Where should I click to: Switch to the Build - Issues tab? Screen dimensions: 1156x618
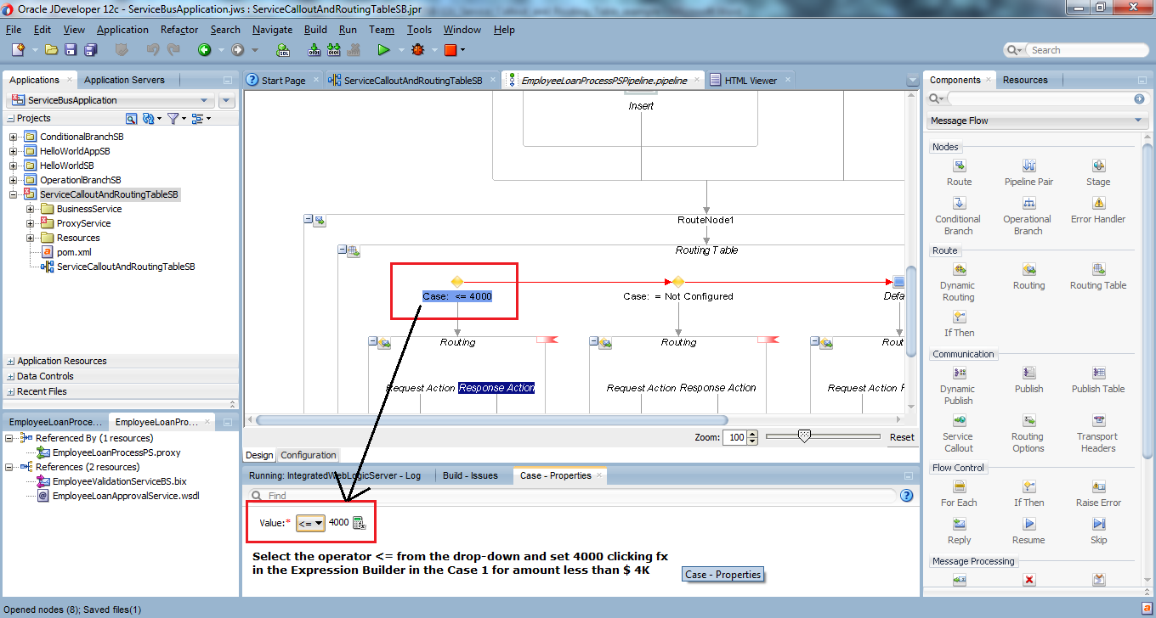click(x=470, y=475)
